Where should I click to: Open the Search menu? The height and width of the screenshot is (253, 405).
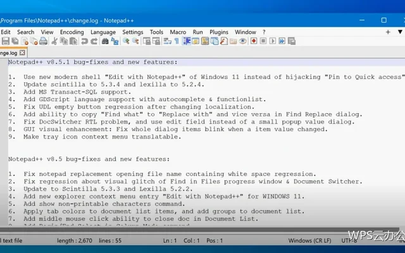pyautogui.click(x=25, y=32)
